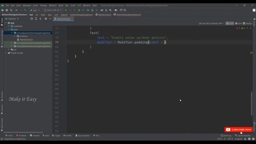Click BottomNavigationGesture breadcrumb project name
256x144 pixels.
[14, 15]
